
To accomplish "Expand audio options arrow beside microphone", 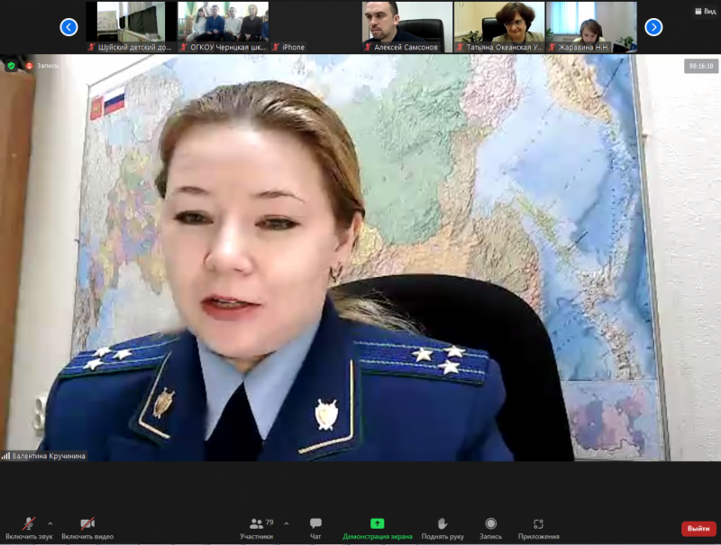I will click(x=50, y=523).
